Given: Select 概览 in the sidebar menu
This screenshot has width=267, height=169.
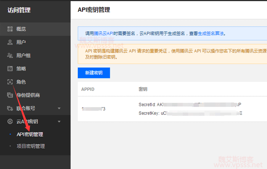Looking at the screenshot, I should pos(21,29).
